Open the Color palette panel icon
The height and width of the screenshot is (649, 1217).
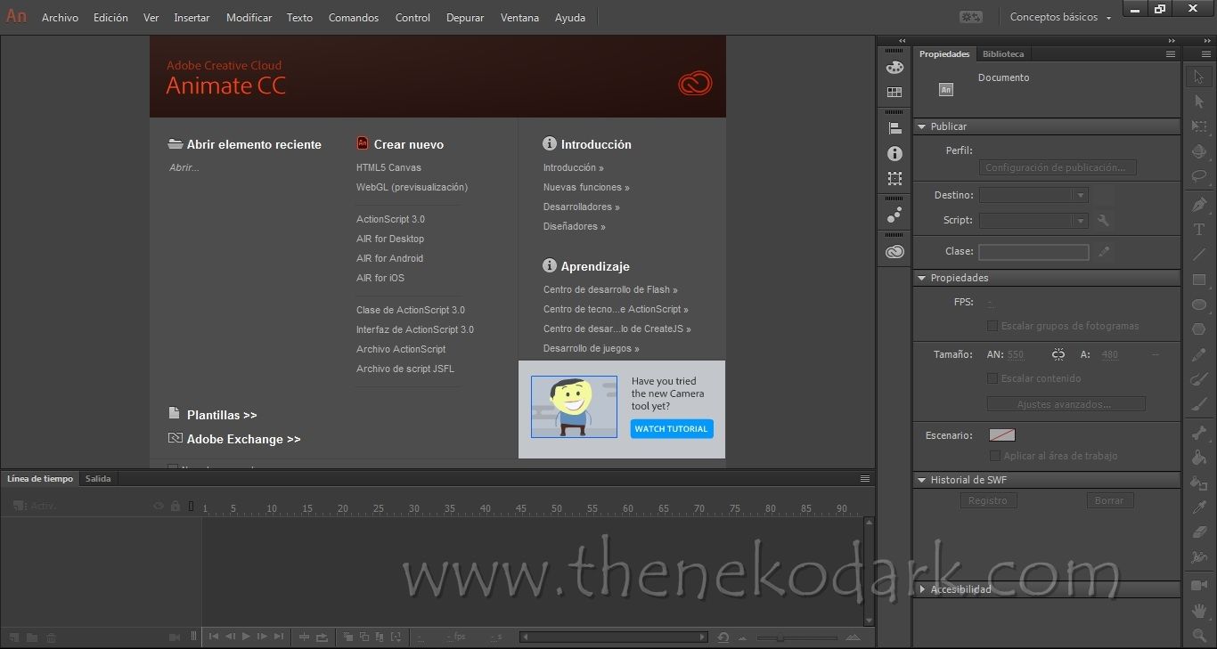tap(894, 68)
